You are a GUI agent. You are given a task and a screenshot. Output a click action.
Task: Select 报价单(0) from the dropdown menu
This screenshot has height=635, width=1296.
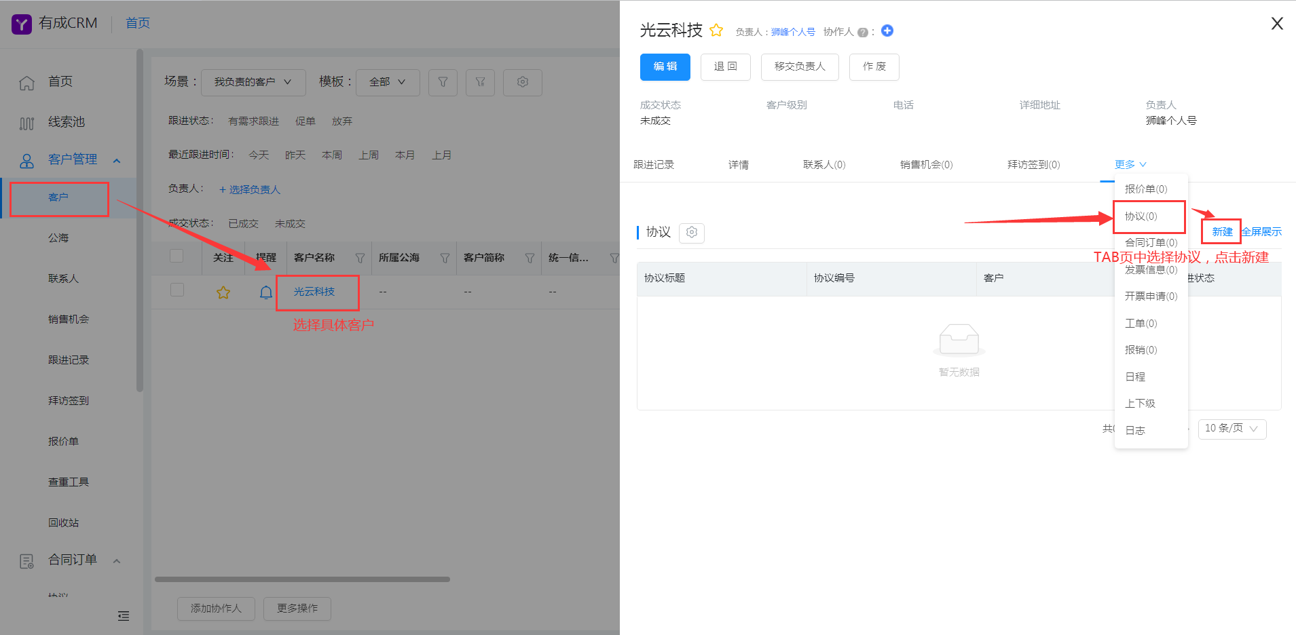click(x=1151, y=189)
